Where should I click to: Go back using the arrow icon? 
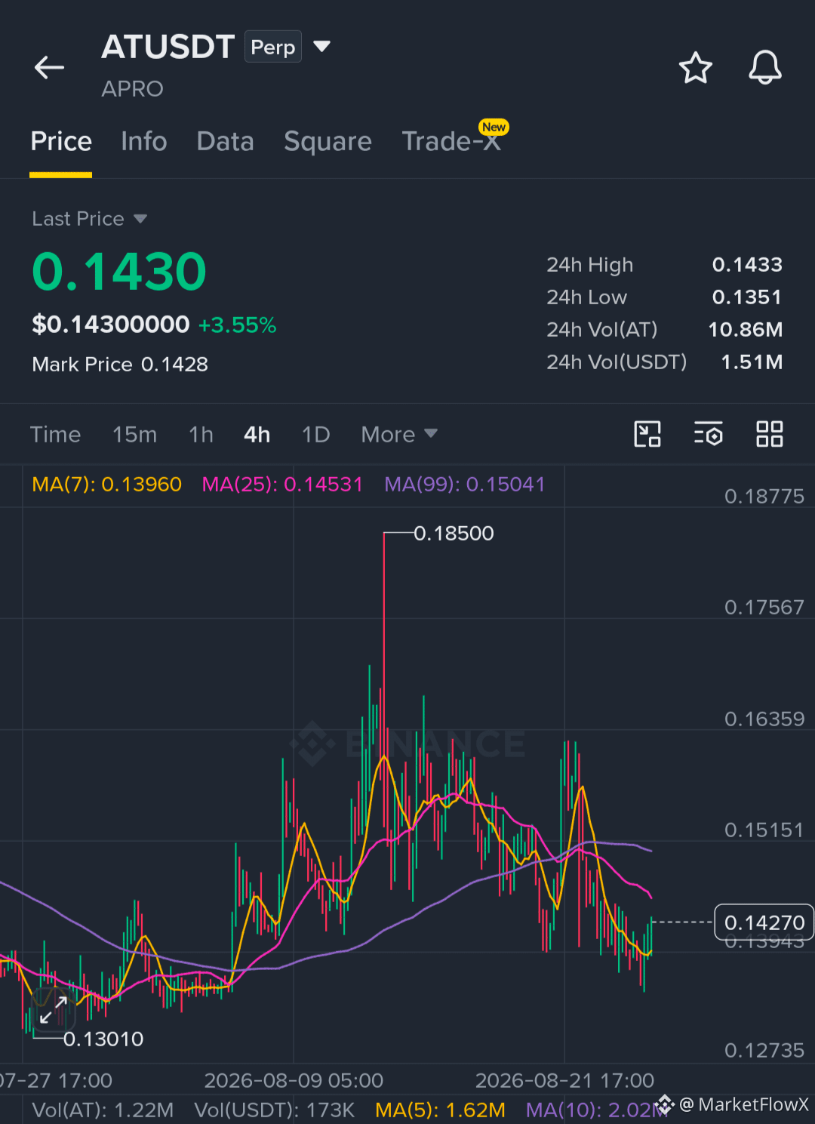49,67
